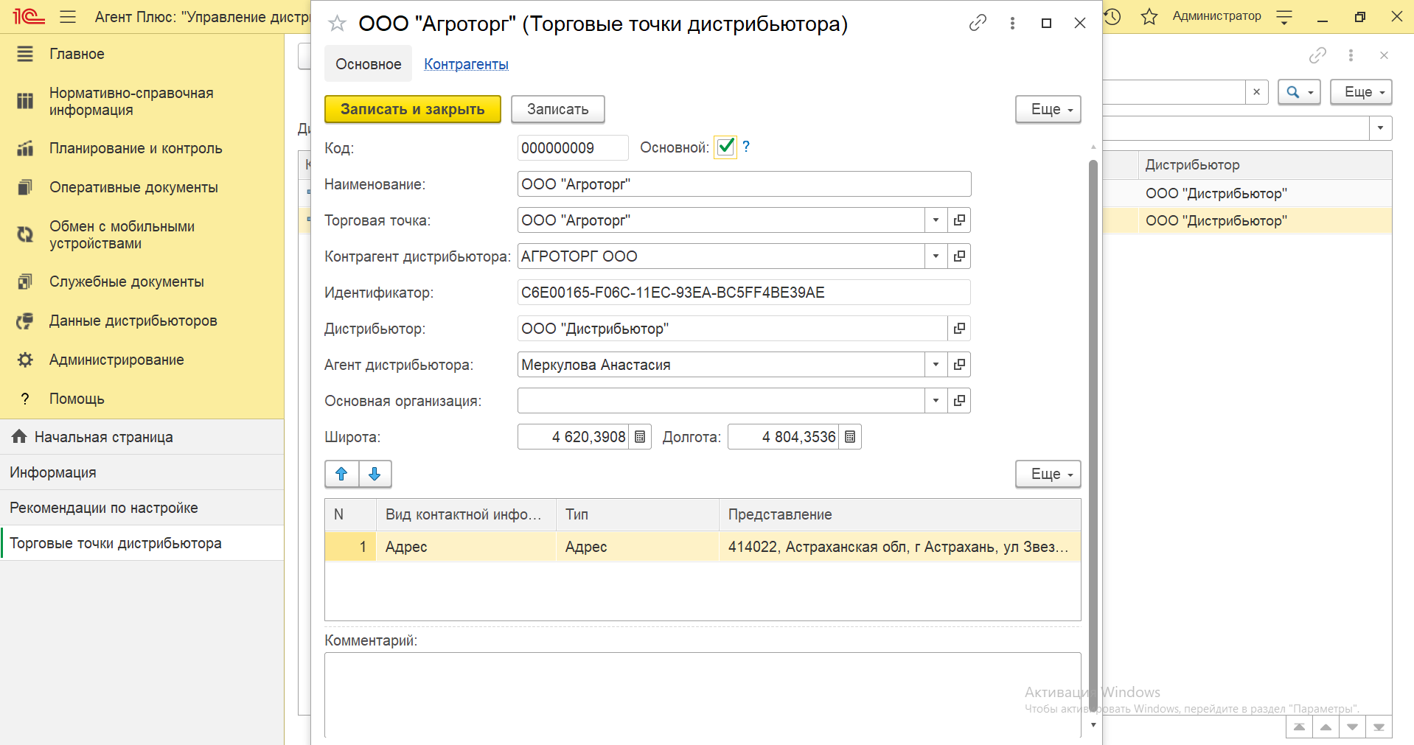Open Еще dropdown in background list window

coord(1361,92)
